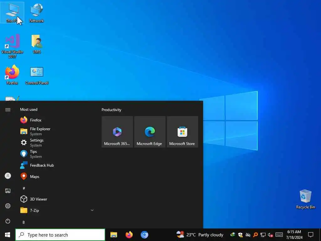Launch Feedback Hub
This screenshot has height=241, width=321.
click(57, 165)
